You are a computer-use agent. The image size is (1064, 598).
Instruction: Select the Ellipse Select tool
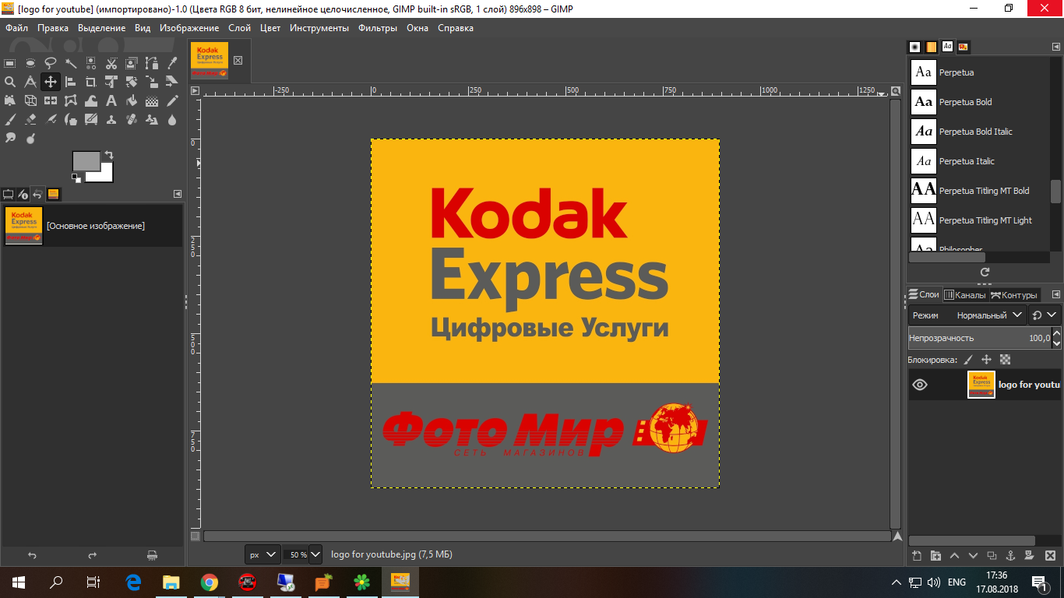pyautogui.click(x=30, y=63)
